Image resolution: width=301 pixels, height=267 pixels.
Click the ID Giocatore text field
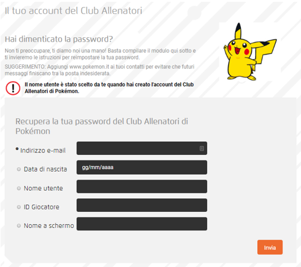(142, 205)
